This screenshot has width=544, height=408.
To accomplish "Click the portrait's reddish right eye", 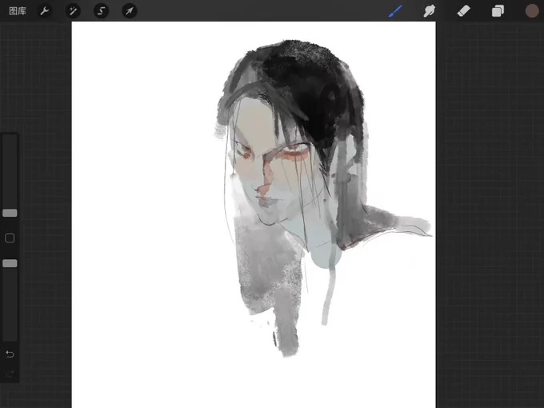I will pyautogui.click(x=297, y=151).
